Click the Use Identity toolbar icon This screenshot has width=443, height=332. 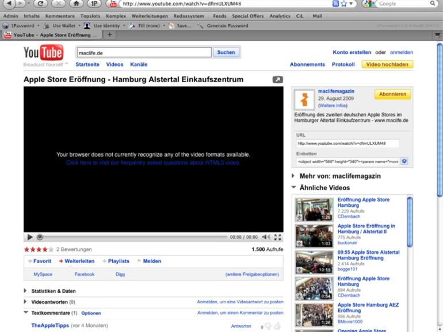point(87,26)
